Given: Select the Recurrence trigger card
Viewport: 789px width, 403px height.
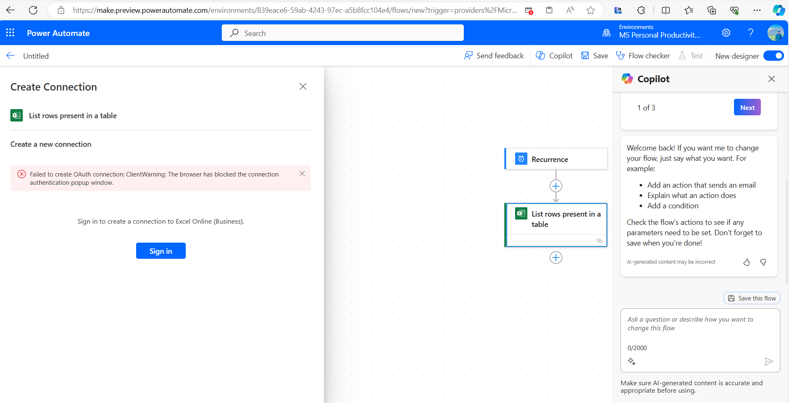Looking at the screenshot, I should point(556,159).
